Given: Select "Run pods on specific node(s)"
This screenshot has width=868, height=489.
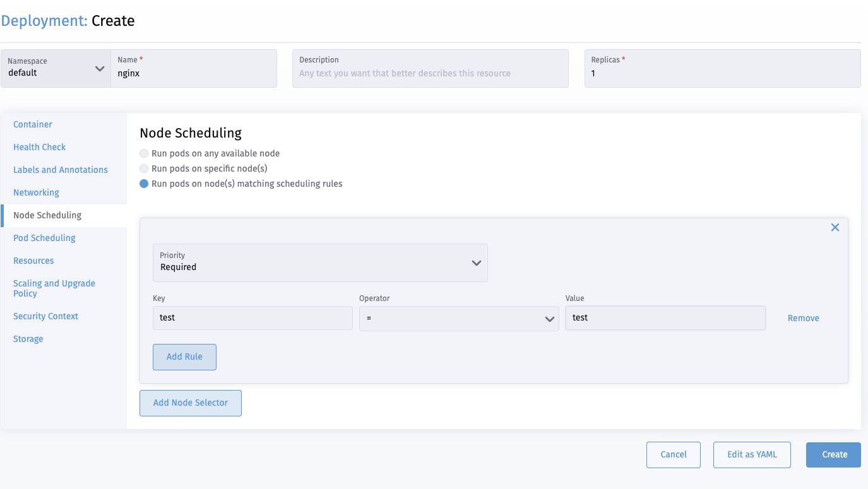Looking at the screenshot, I should (144, 168).
